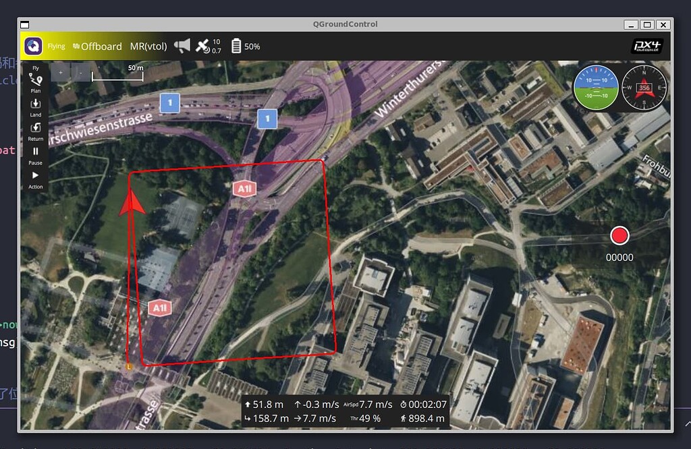Click the compass instrument showing heading 356
The width and height of the screenshot is (691, 449).
click(646, 88)
